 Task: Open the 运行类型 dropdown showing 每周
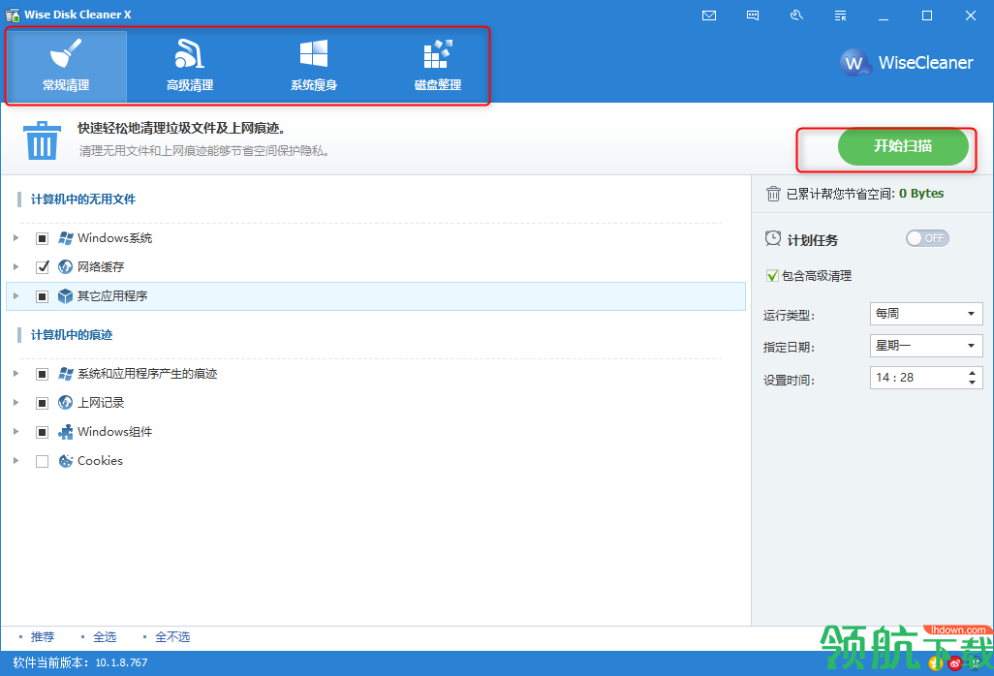(926, 314)
